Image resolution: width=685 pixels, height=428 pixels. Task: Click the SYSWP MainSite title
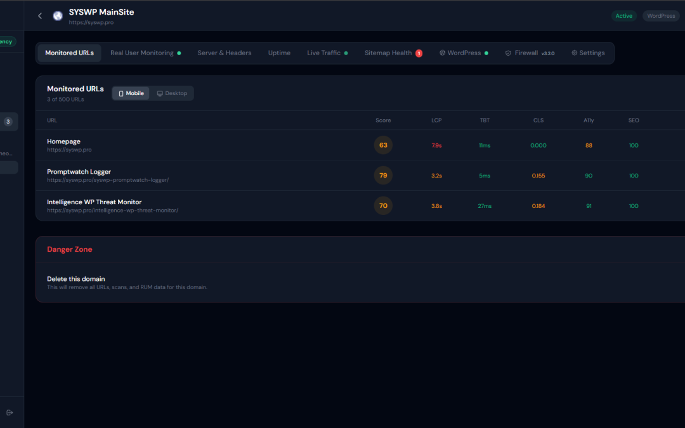pyautogui.click(x=101, y=12)
